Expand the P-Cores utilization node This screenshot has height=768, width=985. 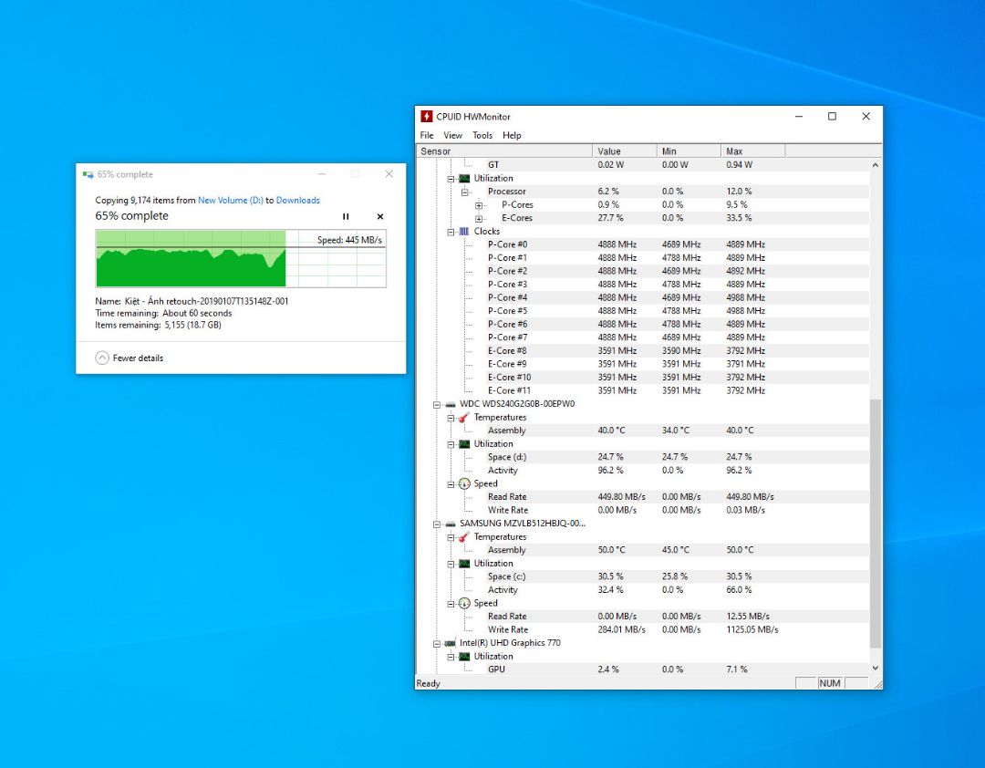pyautogui.click(x=479, y=205)
